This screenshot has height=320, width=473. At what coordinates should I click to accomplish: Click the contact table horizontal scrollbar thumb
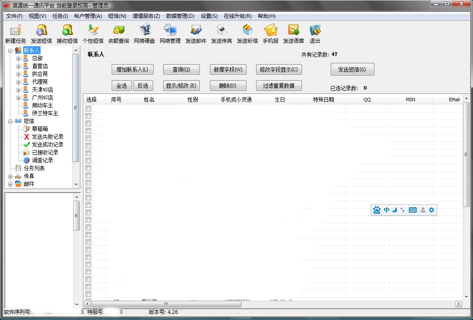166,304
